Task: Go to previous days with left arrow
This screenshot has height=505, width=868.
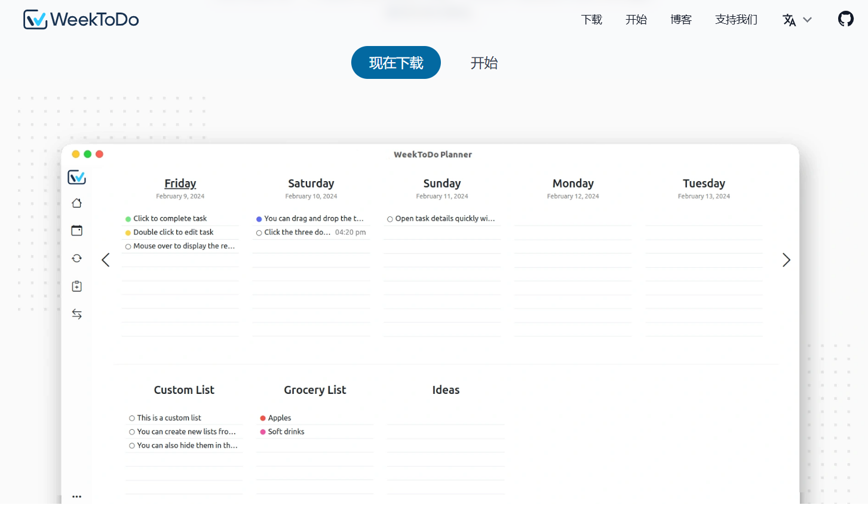Action: tap(106, 260)
